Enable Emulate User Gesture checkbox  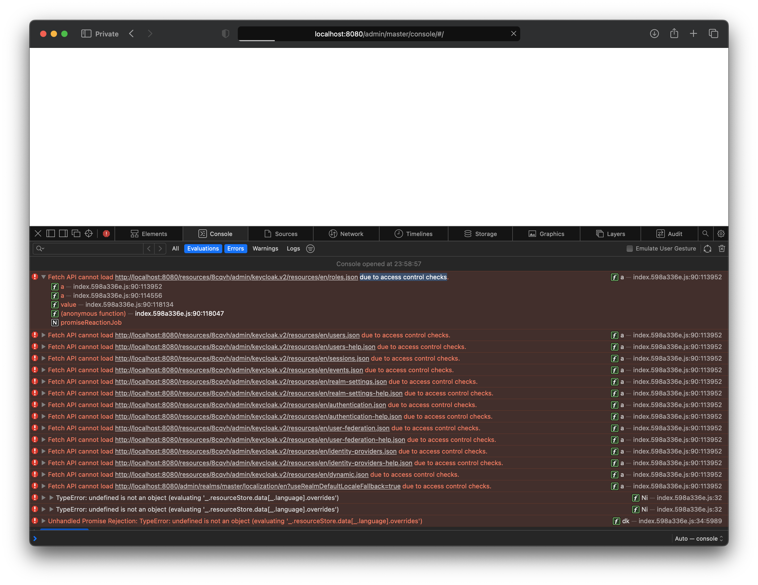click(629, 249)
